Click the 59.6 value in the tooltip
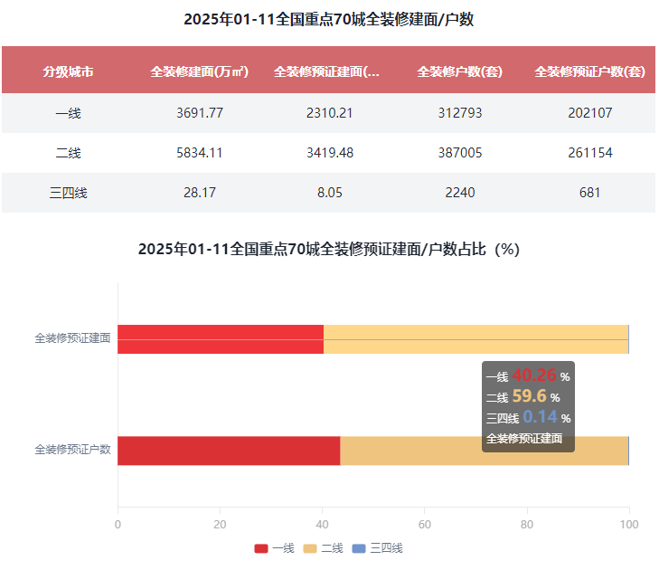 (529, 396)
